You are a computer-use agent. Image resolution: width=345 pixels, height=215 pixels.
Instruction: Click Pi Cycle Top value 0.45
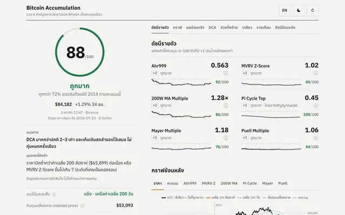[x=312, y=98]
